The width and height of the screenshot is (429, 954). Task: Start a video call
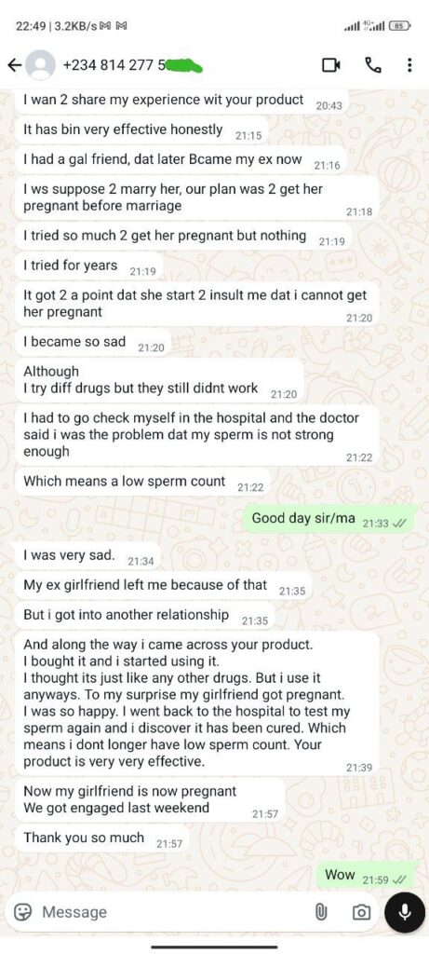(x=331, y=64)
